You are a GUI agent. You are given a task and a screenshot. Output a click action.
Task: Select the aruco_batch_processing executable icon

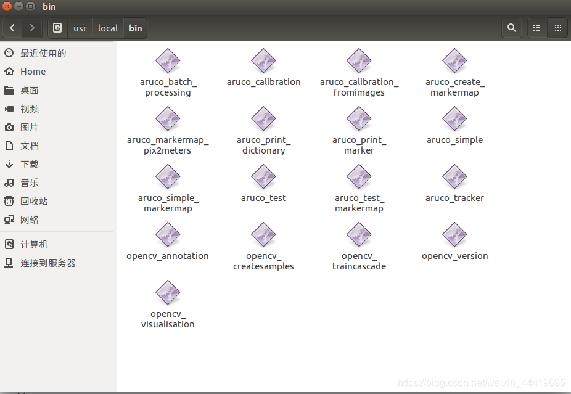click(168, 61)
